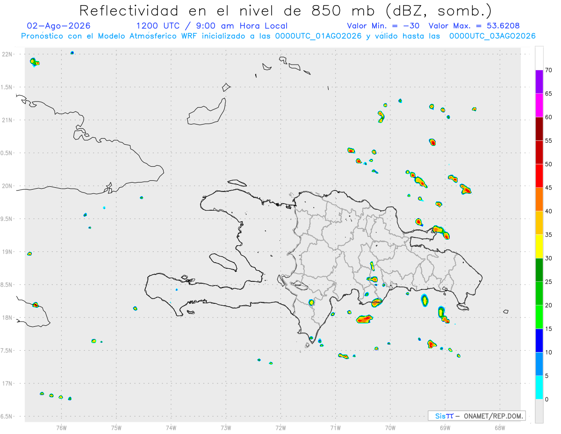Click the '20N' latitude label
The image size is (561, 434).
coord(7,186)
